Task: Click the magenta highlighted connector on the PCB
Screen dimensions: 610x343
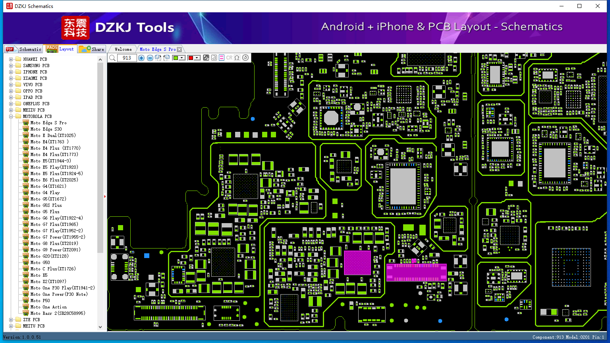Action: tap(416, 272)
